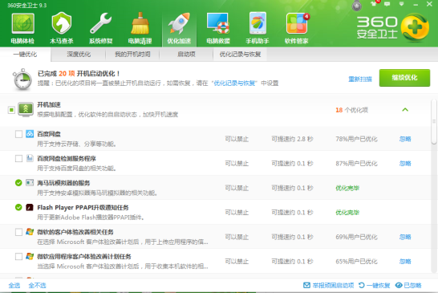
Task: Check the 百度网盘 checkbox
Action: click(18, 134)
